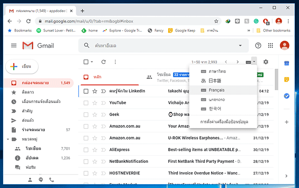Tick the checkbox for NetBankNotification email
The width and height of the screenshot is (299, 188).
pos(86,161)
